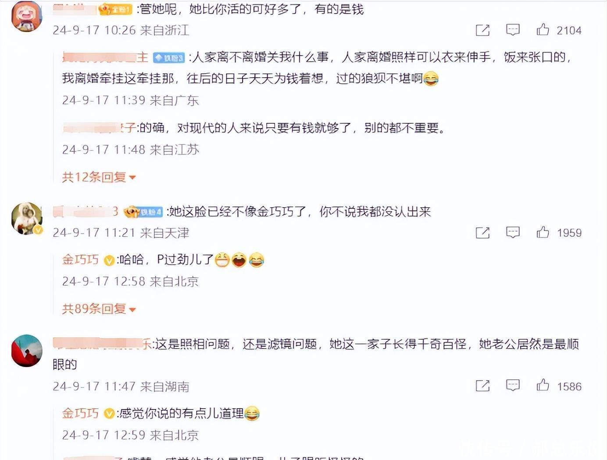This screenshot has width=607, height=460.
Task: Reply to the 10:26 Zhejiang comment
Action: tap(513, 30)
